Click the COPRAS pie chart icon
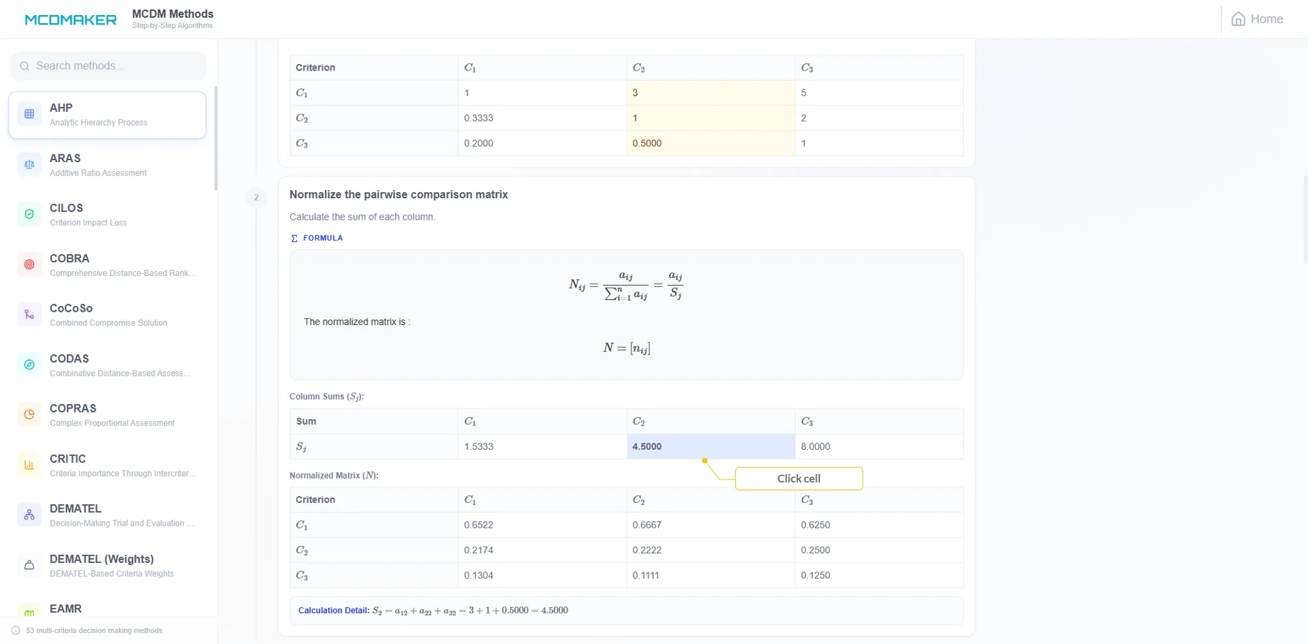The width and height of the screenshot is (1308, 644). [29, 415]
